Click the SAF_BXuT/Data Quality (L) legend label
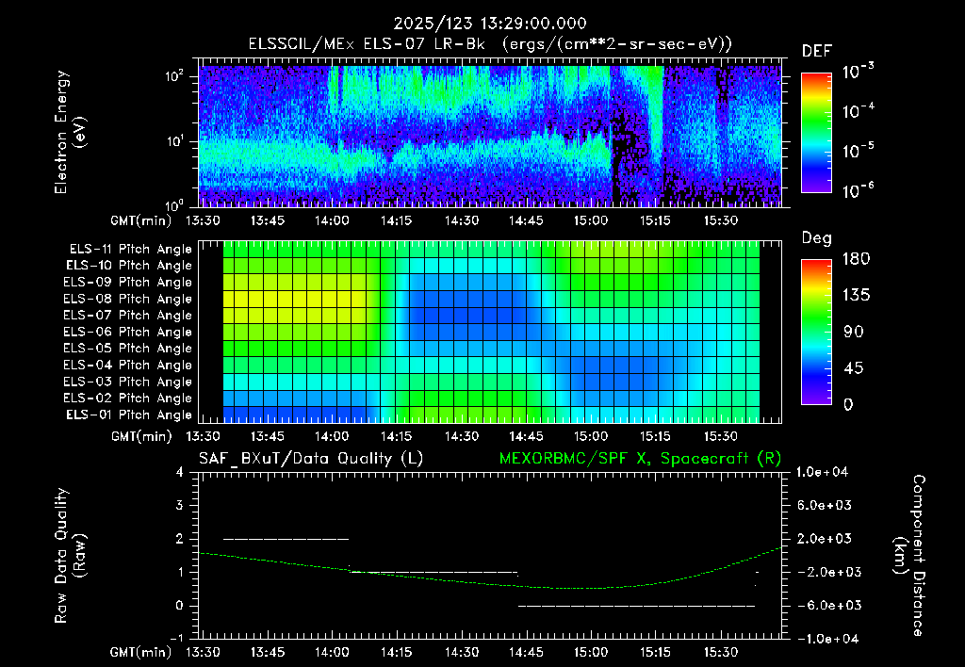965x667 pixels. pos(311,459)
